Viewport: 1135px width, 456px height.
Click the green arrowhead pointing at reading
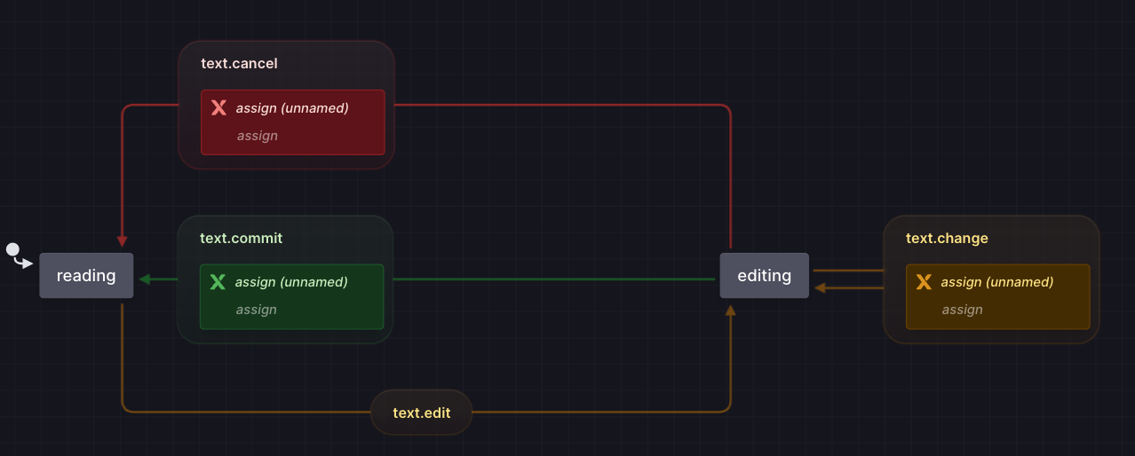(x=146, y=279)
